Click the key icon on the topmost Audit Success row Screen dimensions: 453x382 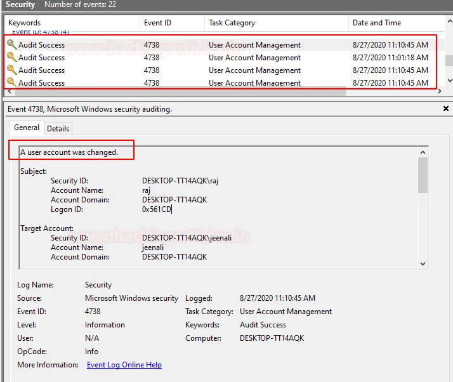pyautogui.click(x=11, y=45)
